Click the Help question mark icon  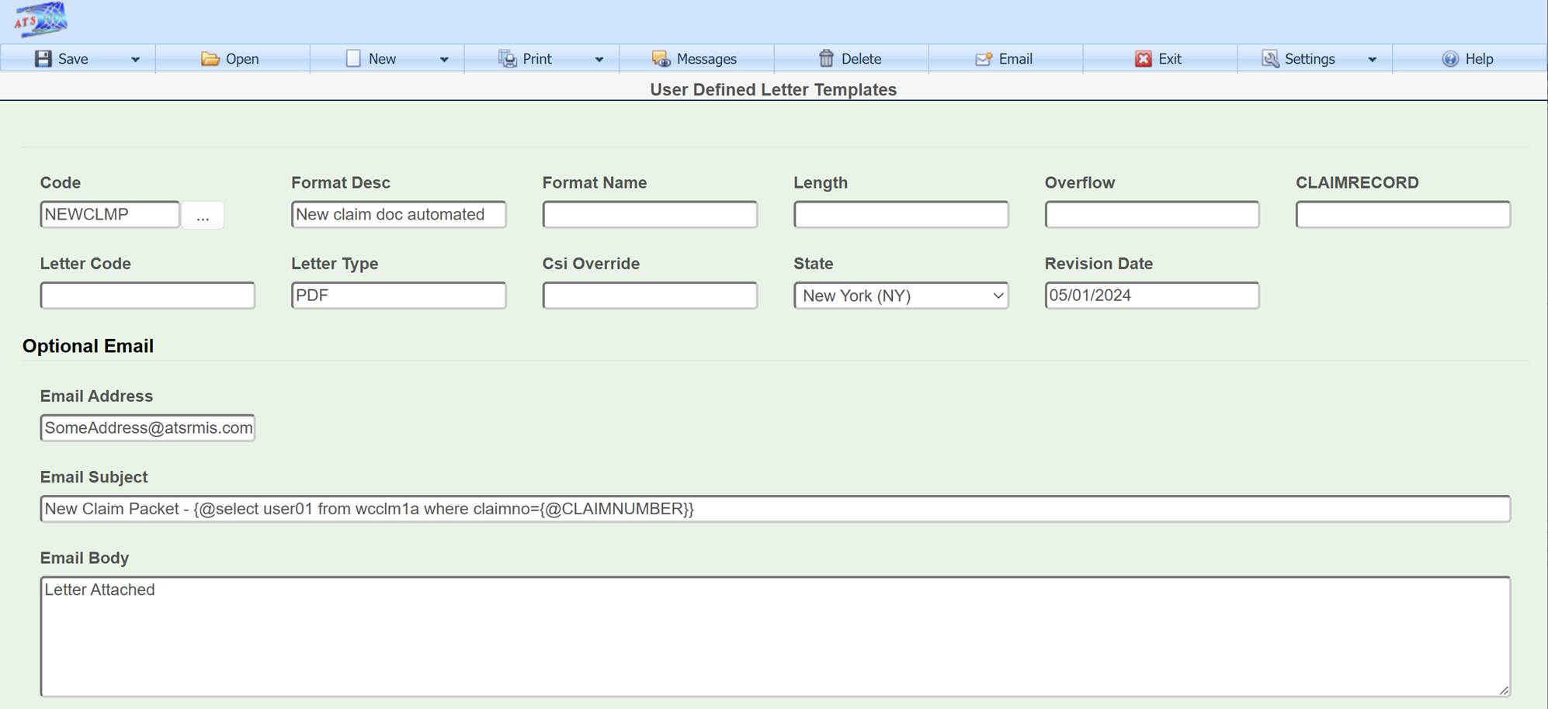(1449, 59)
